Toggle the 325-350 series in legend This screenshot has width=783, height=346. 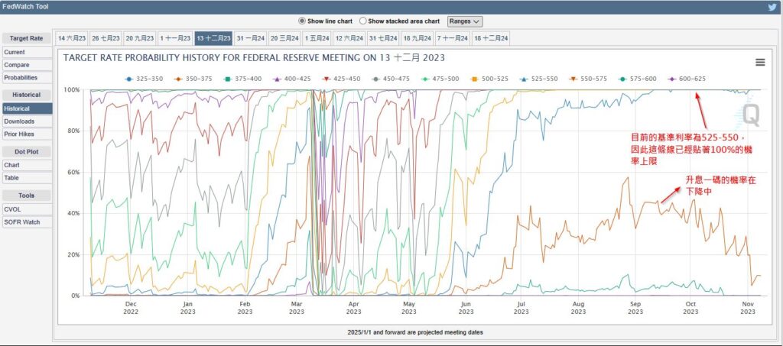(x=142, y=79)
